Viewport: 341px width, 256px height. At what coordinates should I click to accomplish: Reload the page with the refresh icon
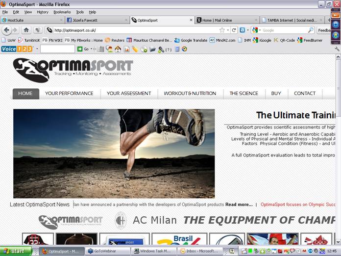[234, 30]
